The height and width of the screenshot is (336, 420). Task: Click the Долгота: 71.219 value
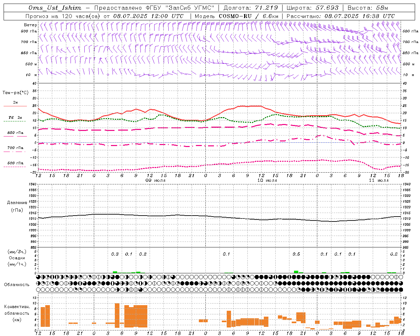point(251,8)
